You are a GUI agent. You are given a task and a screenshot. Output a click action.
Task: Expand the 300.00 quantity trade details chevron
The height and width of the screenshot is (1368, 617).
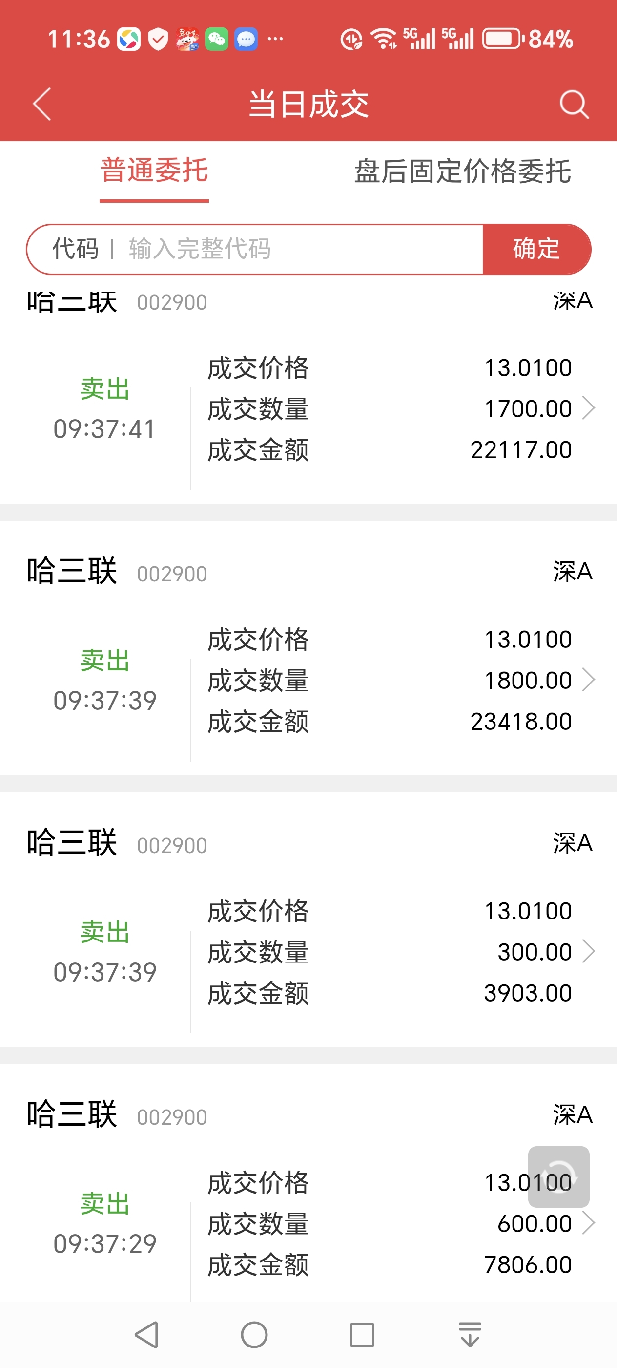588,951
